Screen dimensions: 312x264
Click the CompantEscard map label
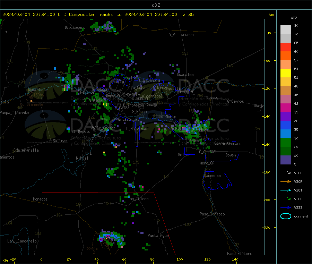pos(228,143)
